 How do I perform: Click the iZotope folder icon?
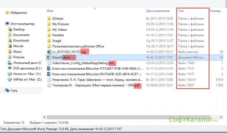49,18
